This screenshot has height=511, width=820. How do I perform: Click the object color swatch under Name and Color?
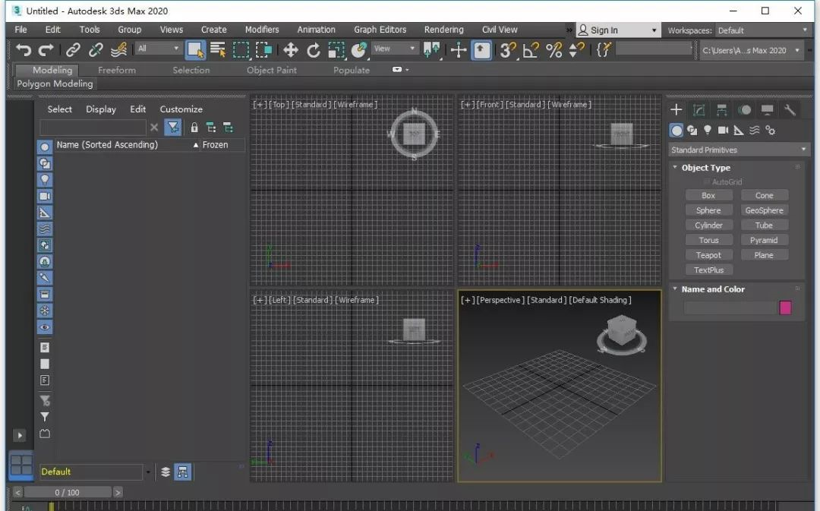(x=785, y=308)
